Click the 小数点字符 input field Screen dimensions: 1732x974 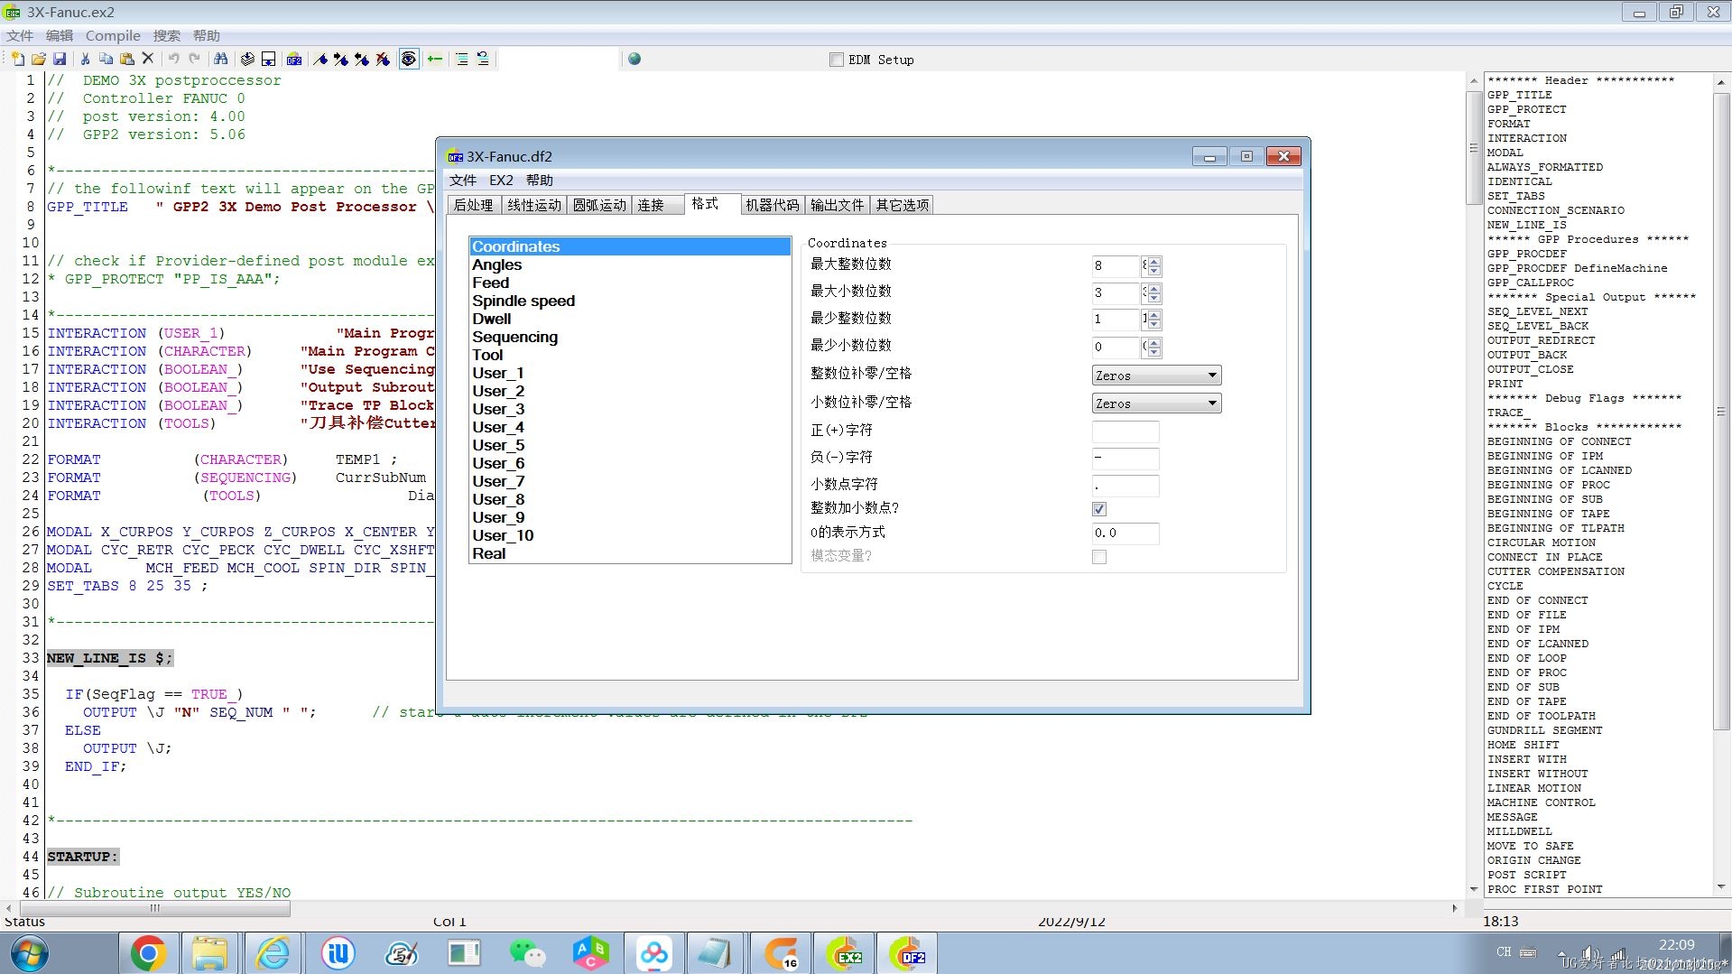(x=1125, y=486)
